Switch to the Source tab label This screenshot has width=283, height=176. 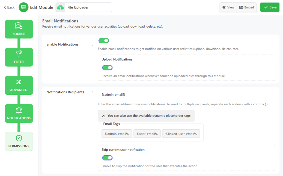(19, 34)
